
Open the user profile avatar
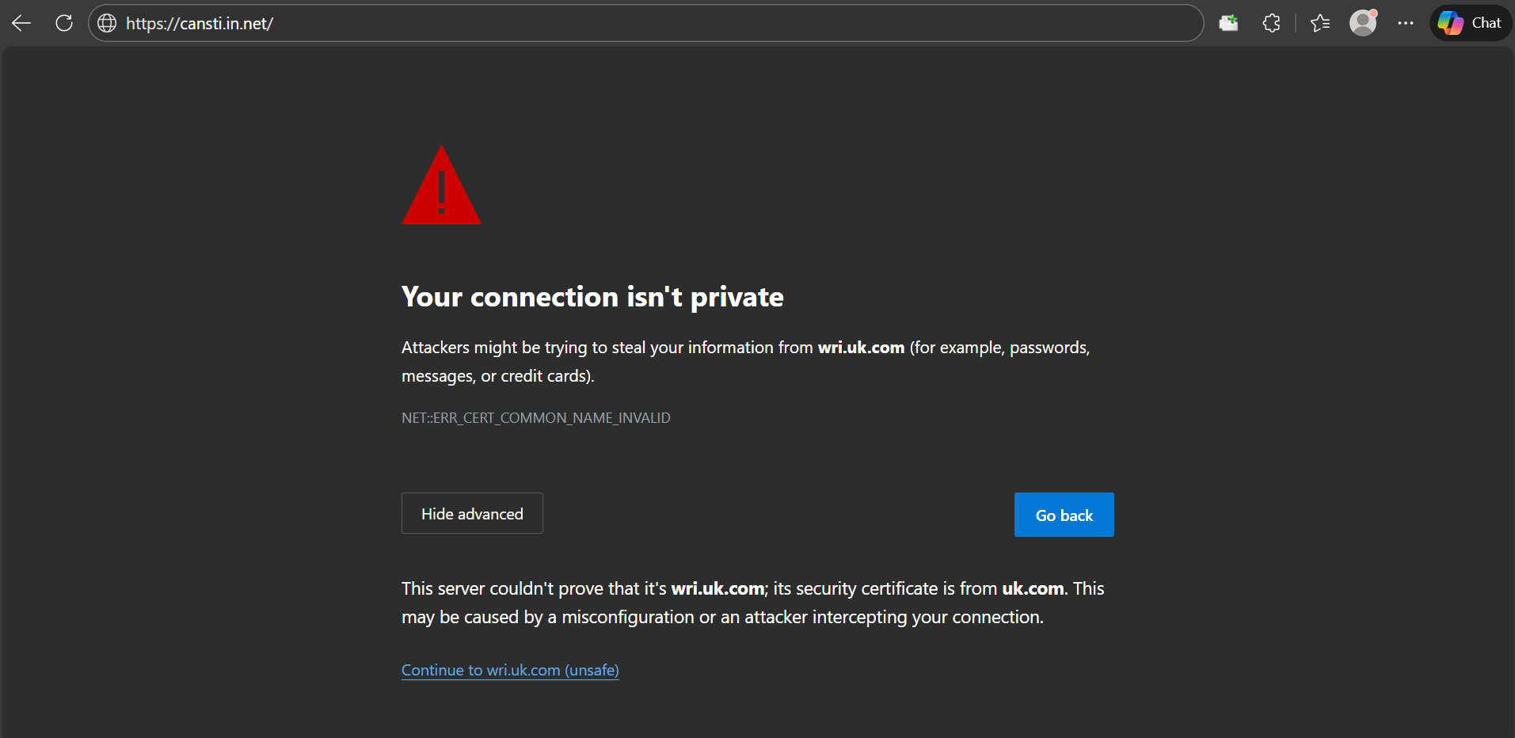click(x=1363, y=23)
